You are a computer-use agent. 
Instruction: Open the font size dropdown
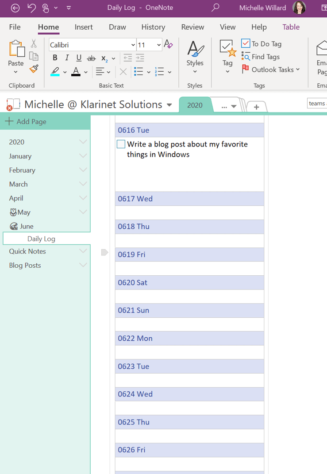point(158,45)
